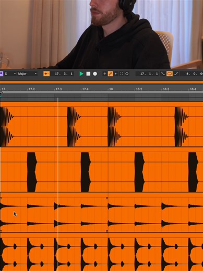Start playback with the green Play button

point(81,73)
